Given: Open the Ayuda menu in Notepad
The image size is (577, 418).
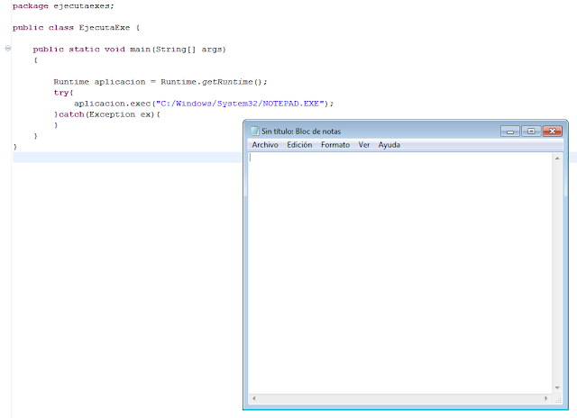Looking at the screenshot, I should pos(389,145).
